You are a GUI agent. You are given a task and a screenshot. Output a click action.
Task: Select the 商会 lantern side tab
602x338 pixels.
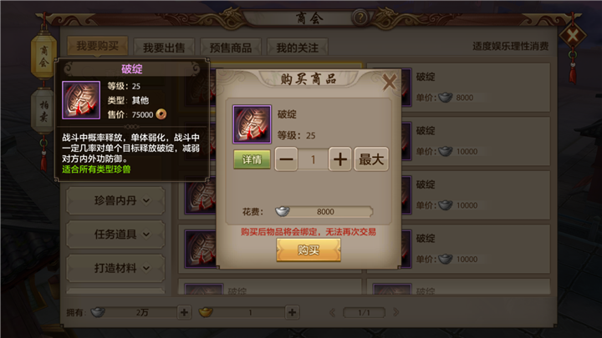click(43, 56)
